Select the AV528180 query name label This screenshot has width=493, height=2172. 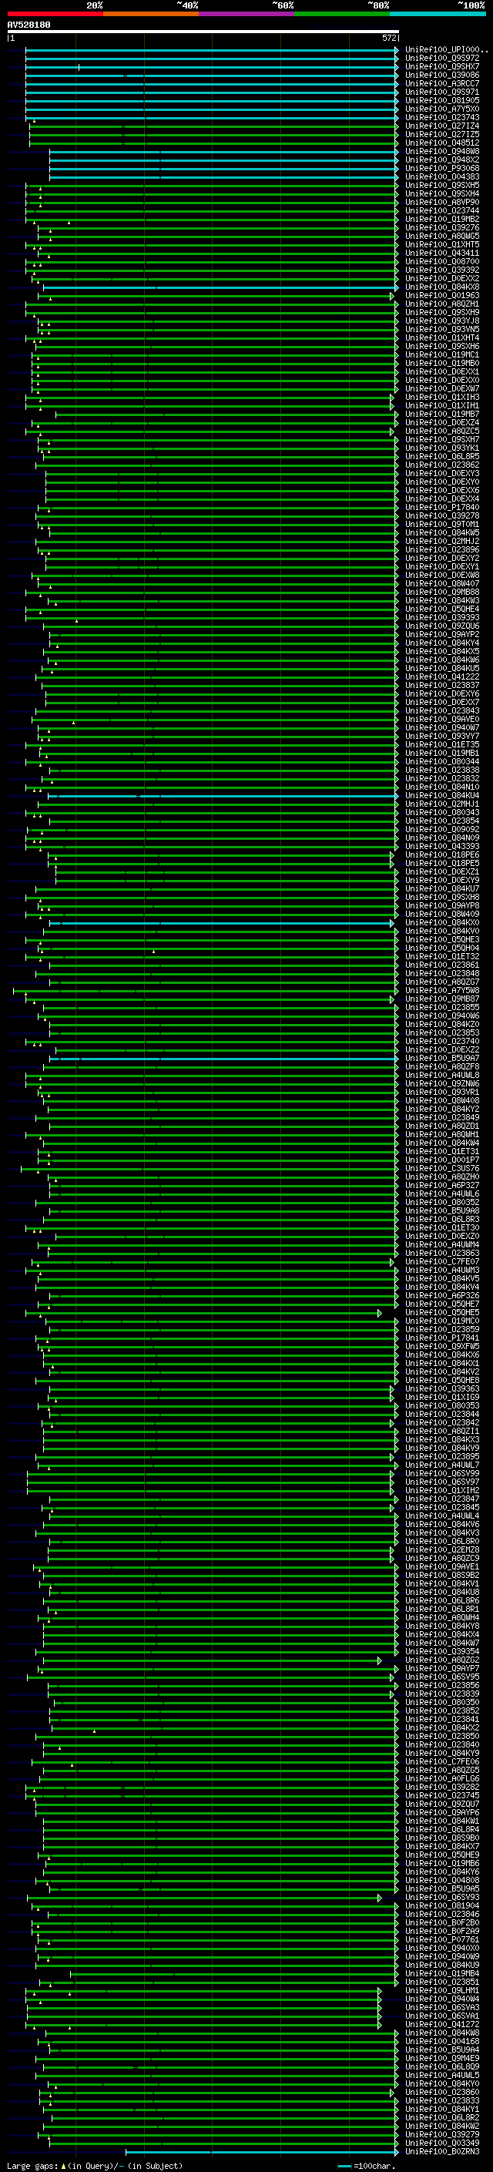[x=29, y=25]
